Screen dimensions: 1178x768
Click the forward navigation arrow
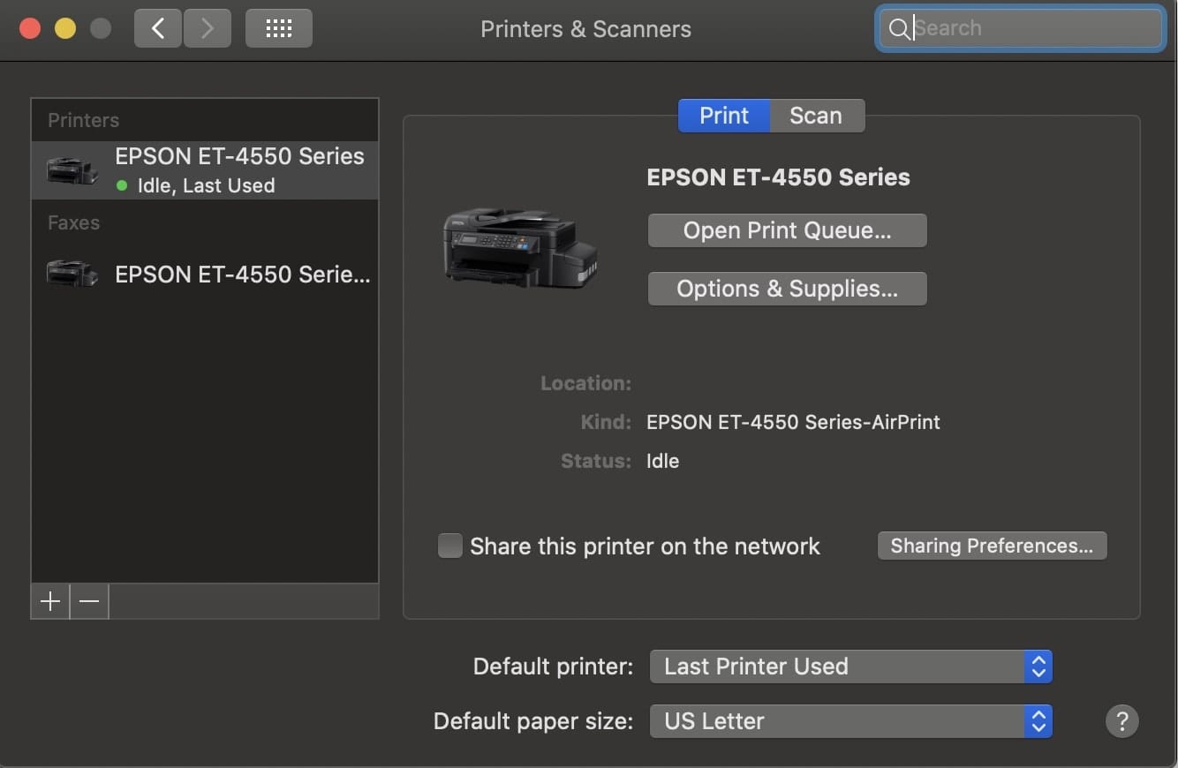click(x=208, y=28)
